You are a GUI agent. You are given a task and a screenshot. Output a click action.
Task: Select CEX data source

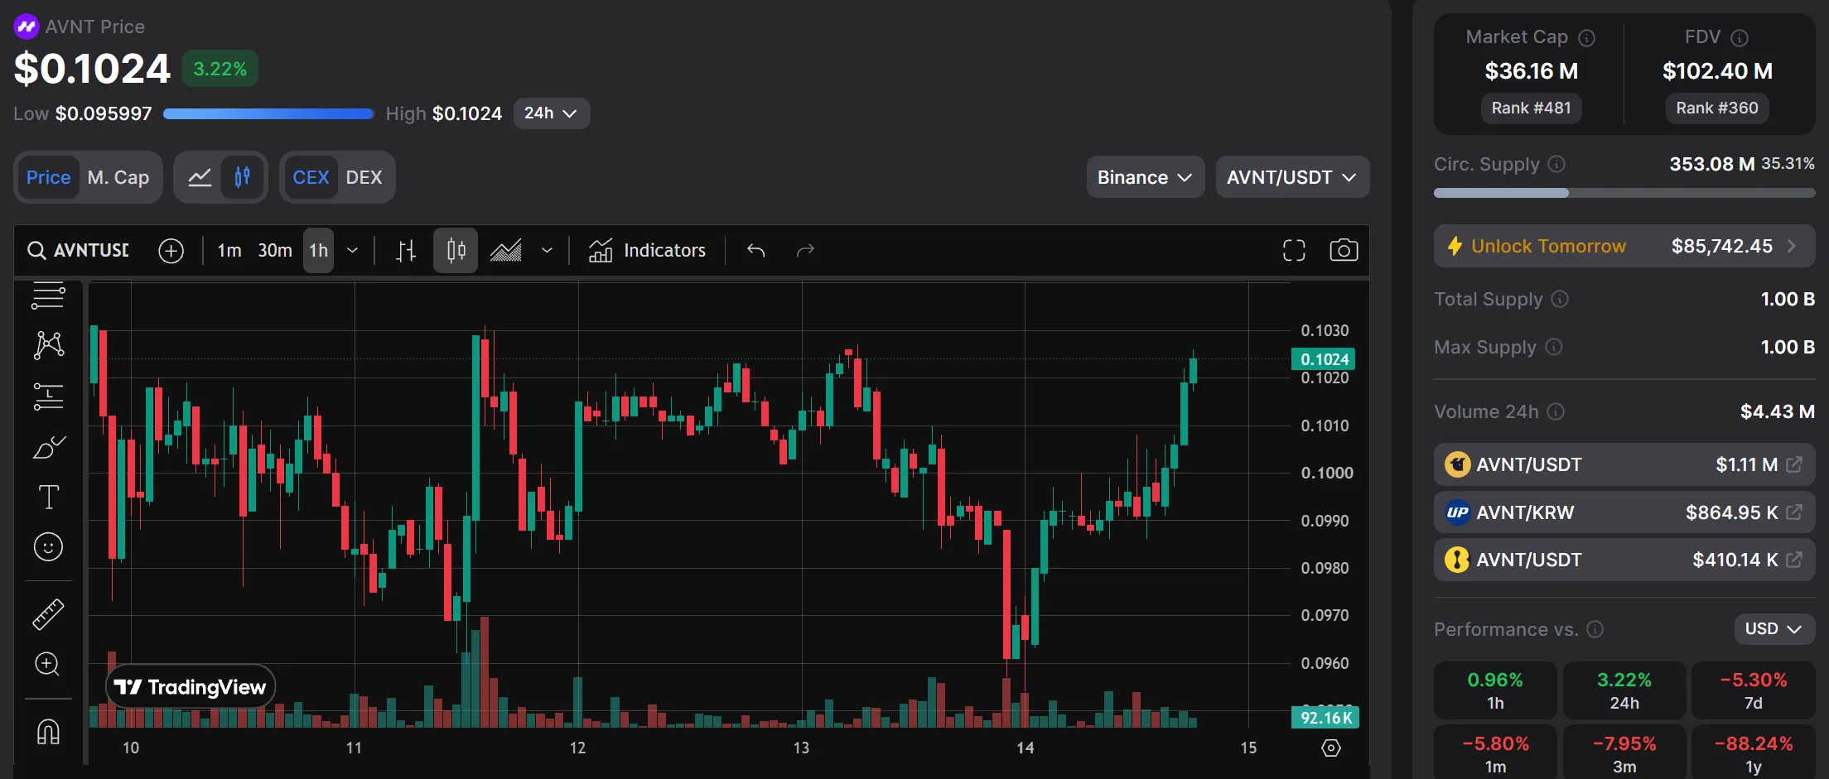pyautogui.click(x=311, y=177)
